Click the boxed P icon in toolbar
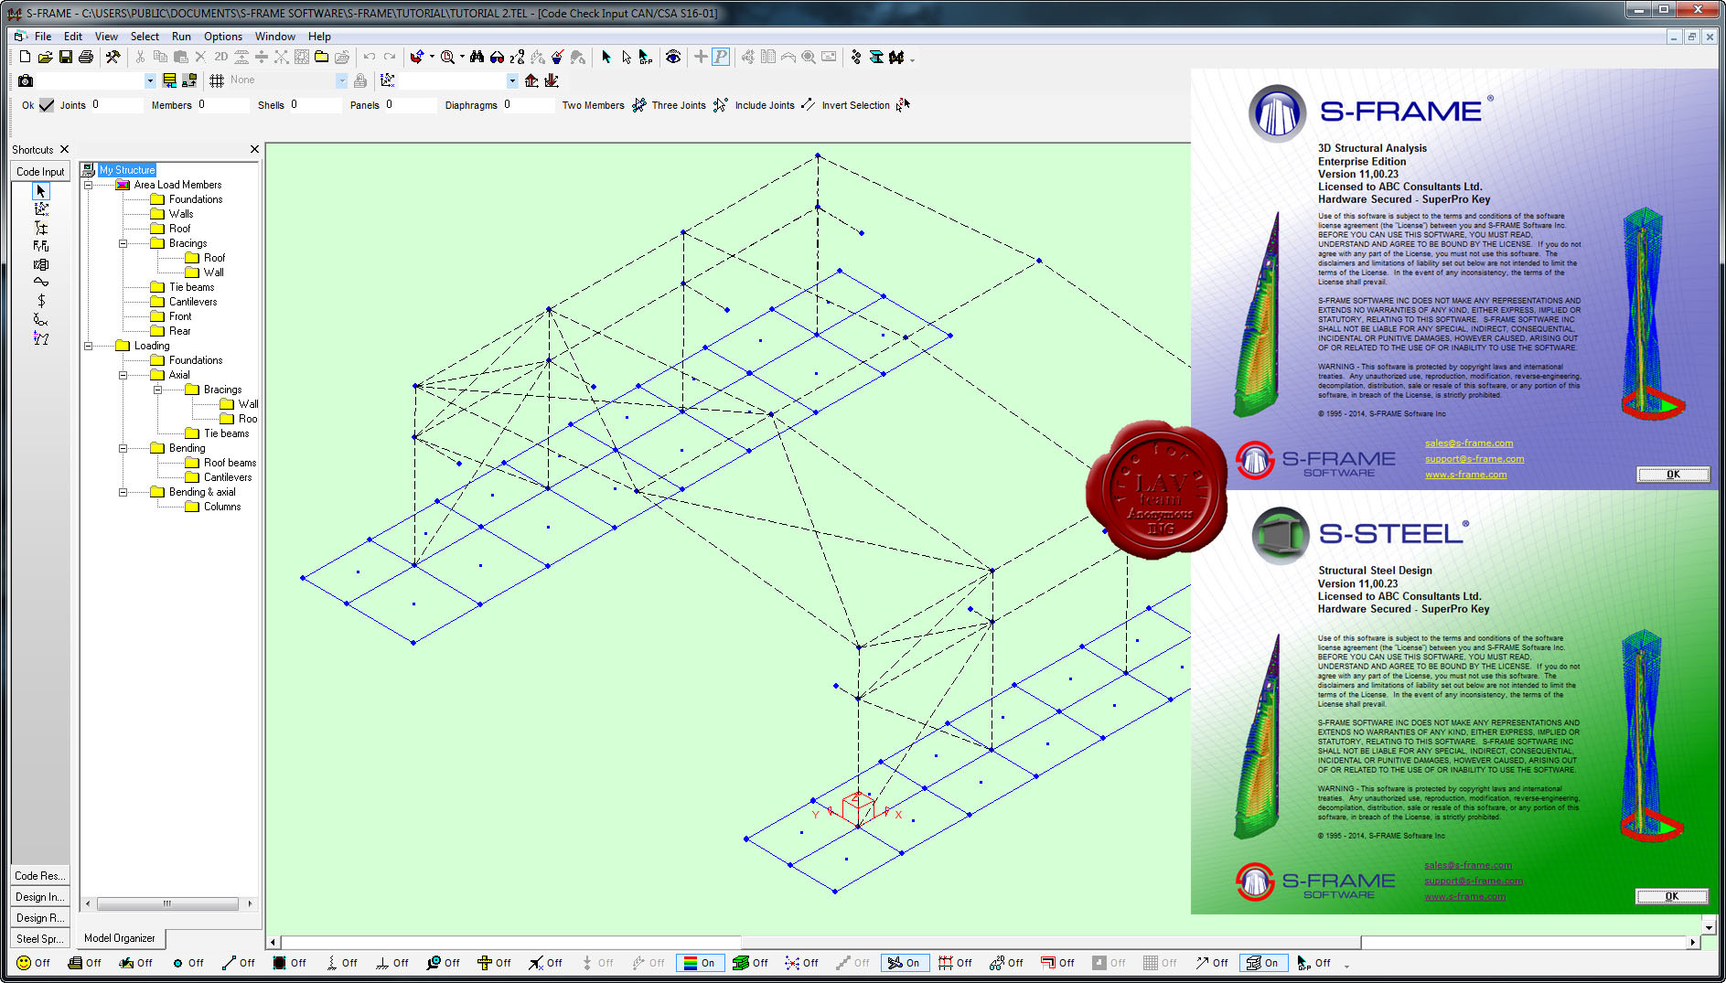 [x=721, y=57]
